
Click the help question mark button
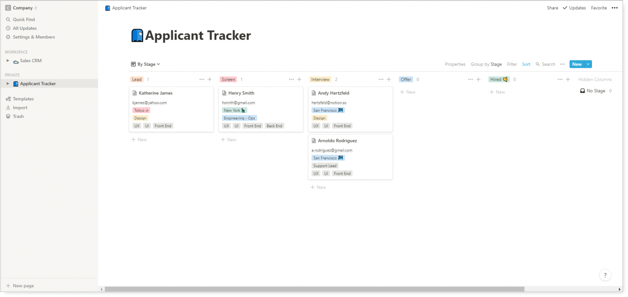[605, 275]
